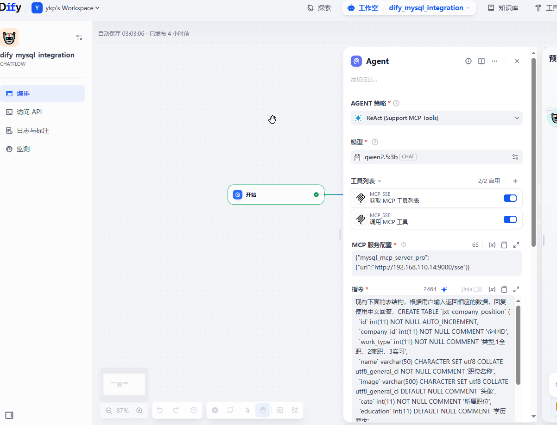Switch to pointer selection mode
The width and height of the screenshot is (557, 425).
click(247, 410)
